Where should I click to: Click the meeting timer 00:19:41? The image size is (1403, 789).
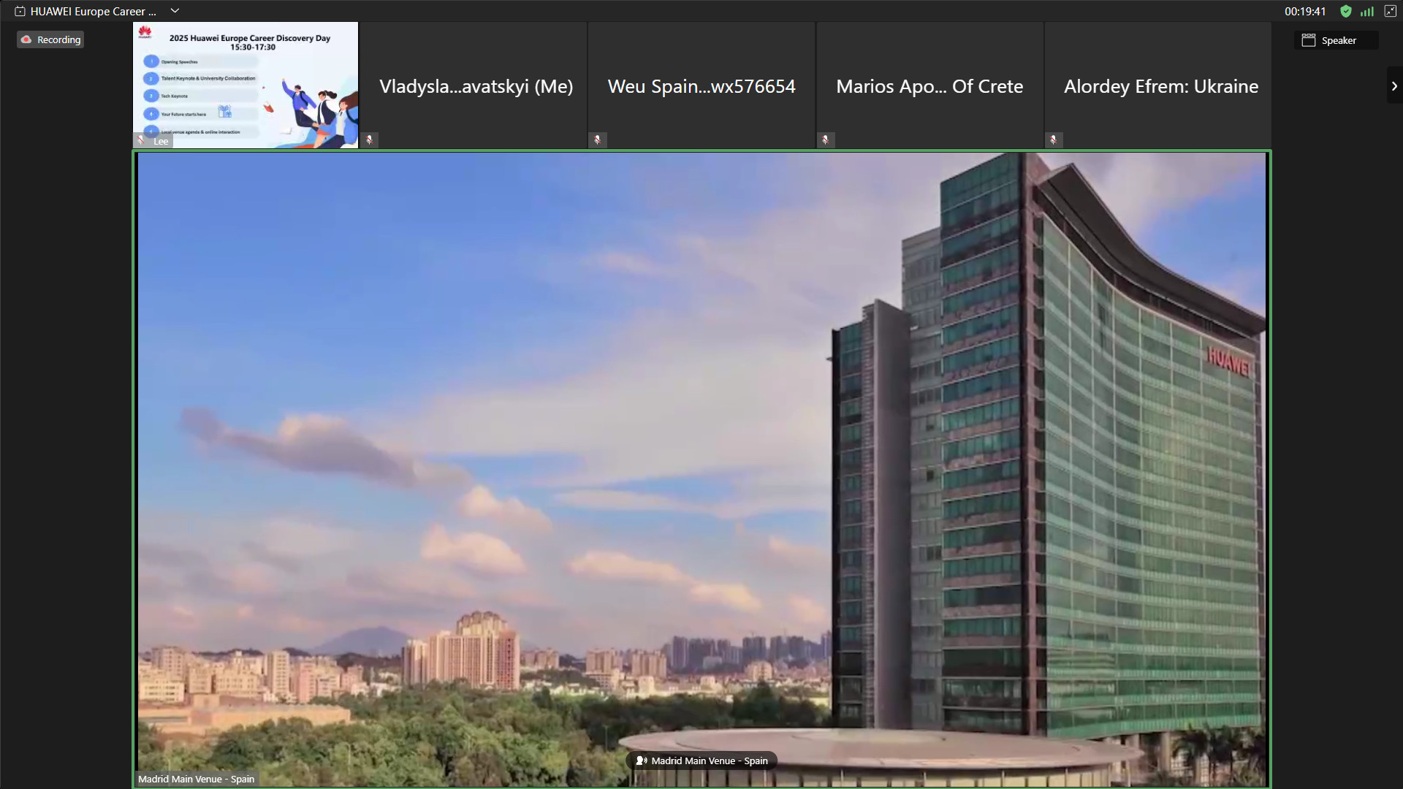[1305, 12]
